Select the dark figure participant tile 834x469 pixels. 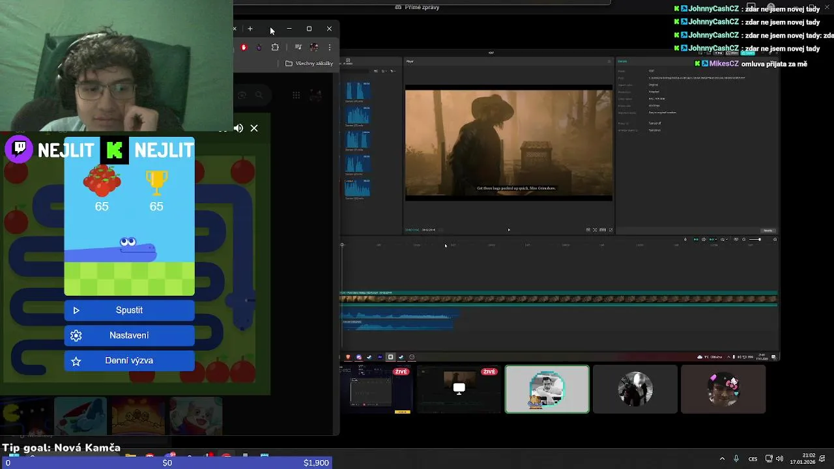pos(635,390)
